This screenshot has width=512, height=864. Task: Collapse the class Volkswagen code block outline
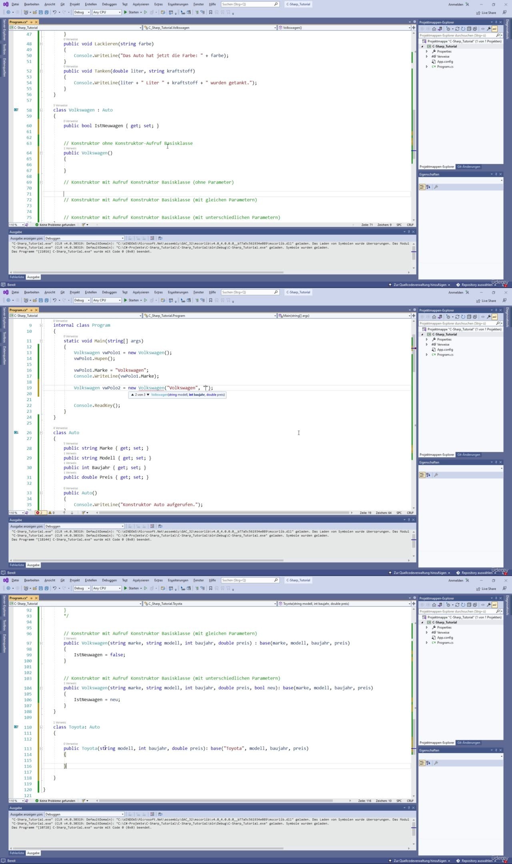41,110
